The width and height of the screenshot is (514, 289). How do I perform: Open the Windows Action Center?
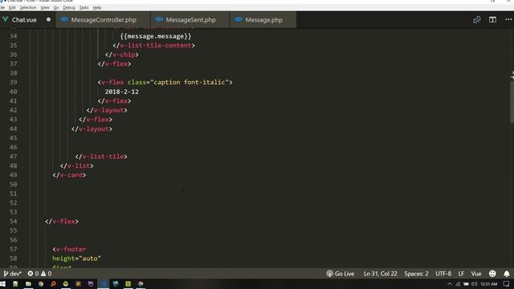(506, 284)
